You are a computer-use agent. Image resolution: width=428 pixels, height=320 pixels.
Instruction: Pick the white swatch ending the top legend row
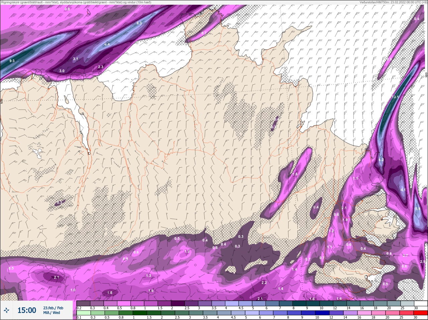coord(421,303)
